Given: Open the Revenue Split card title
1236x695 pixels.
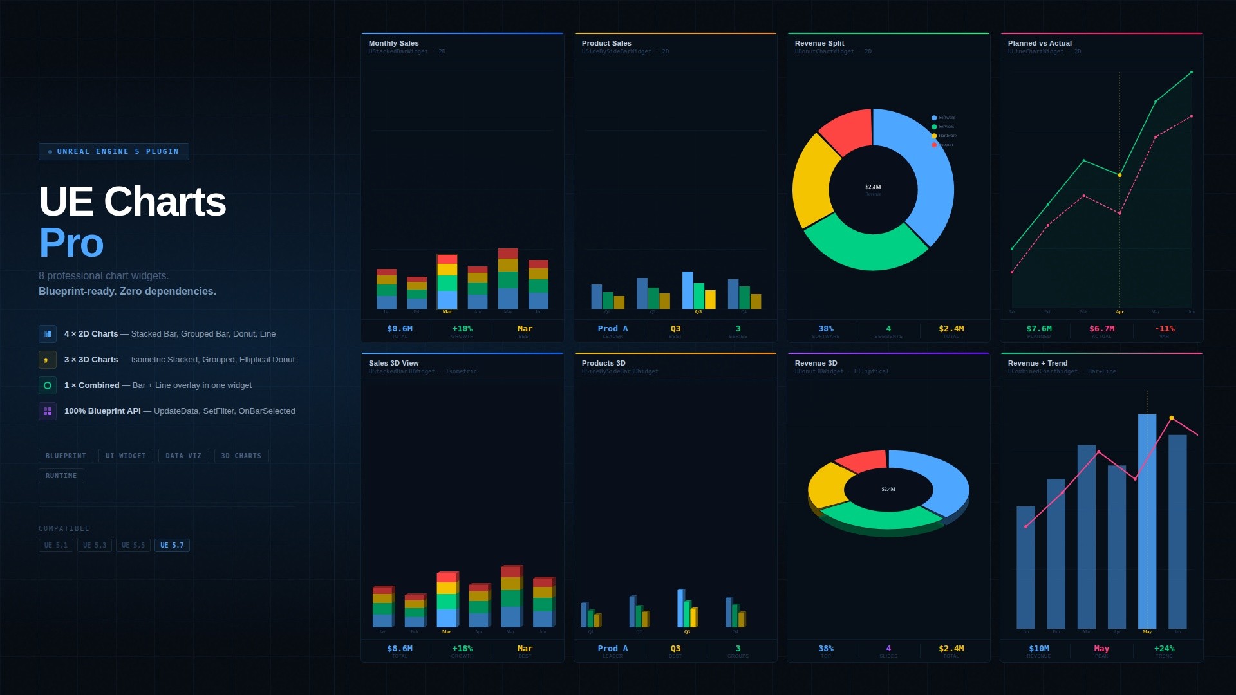Looking at the screenshot, I should [x=819, y=43].
